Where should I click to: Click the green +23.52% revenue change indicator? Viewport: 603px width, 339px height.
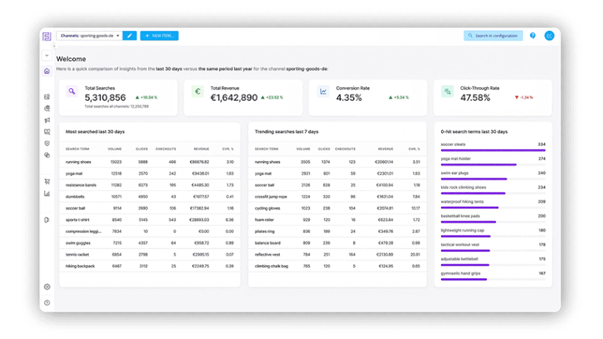coord(272,97)
